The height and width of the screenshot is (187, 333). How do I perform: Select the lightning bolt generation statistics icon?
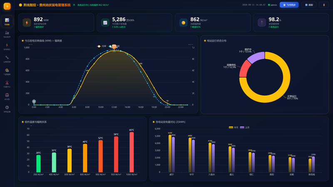7,47
